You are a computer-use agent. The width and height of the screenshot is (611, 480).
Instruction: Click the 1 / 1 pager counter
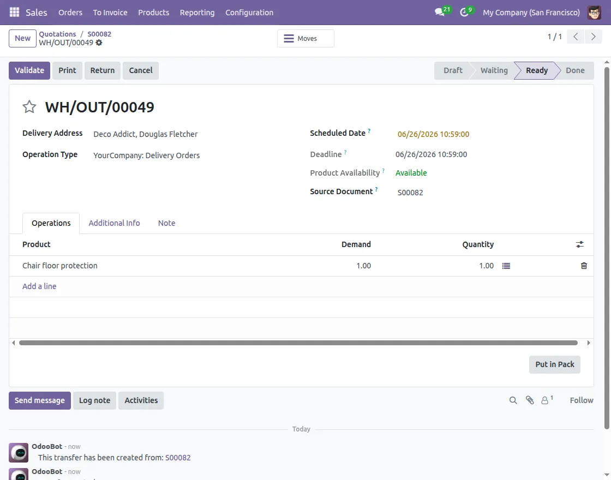[554, 37]
